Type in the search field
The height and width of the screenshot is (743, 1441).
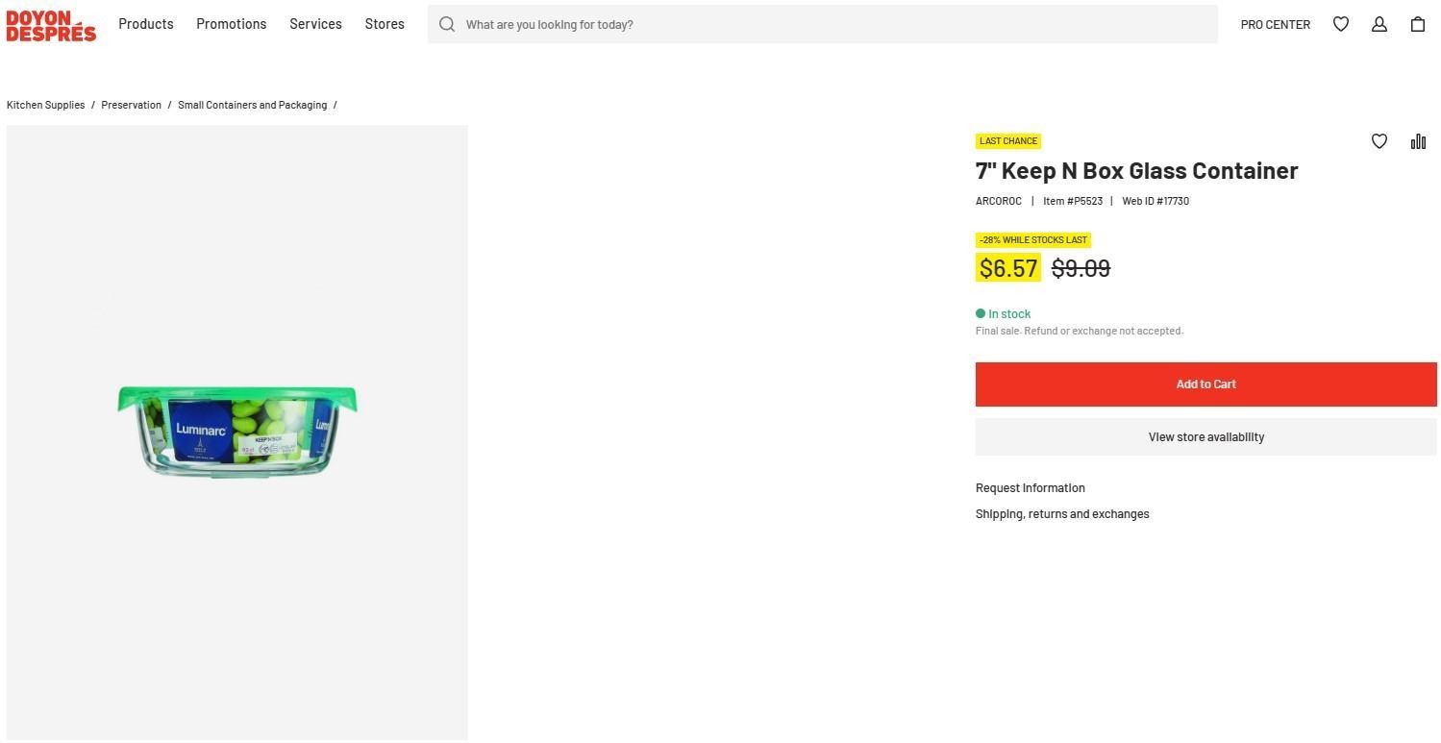tap(836, 24)
